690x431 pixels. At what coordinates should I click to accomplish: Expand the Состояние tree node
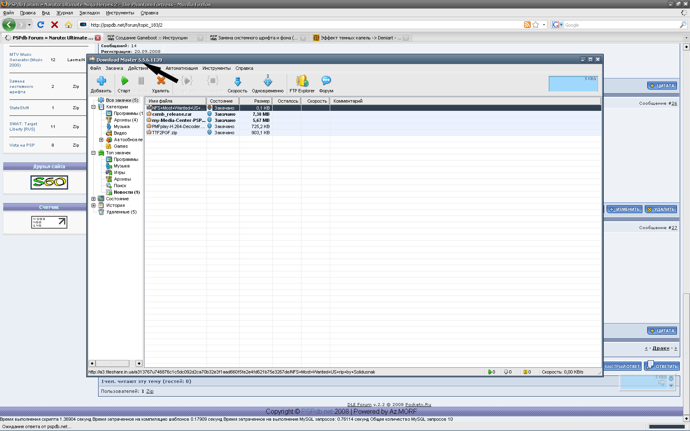[93, 199]
